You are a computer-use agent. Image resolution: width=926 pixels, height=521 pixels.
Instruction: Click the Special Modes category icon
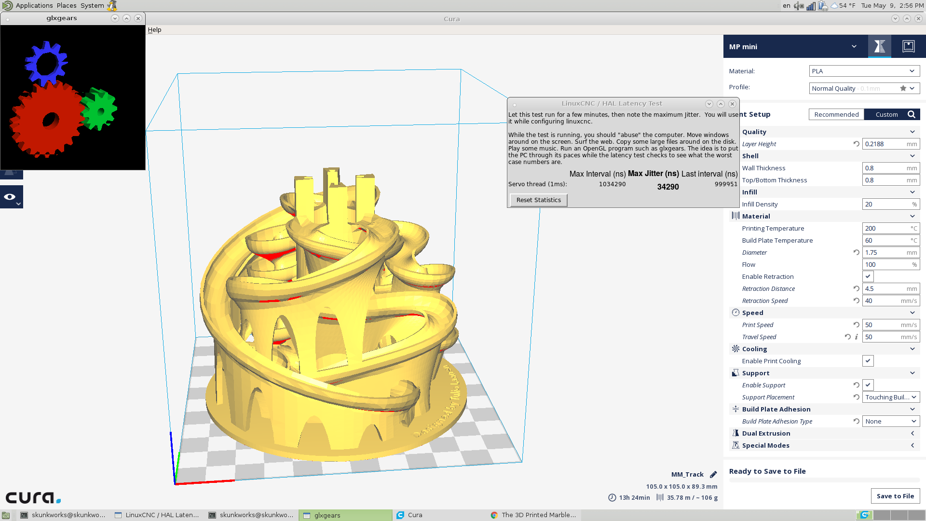tap(735, 445)
